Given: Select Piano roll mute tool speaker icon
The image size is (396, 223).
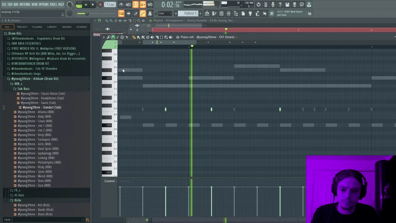Looking at the screenshot, I should pos(152,37).
